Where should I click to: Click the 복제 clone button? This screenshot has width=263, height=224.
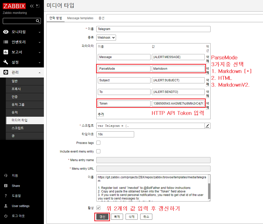click(117, 217)
